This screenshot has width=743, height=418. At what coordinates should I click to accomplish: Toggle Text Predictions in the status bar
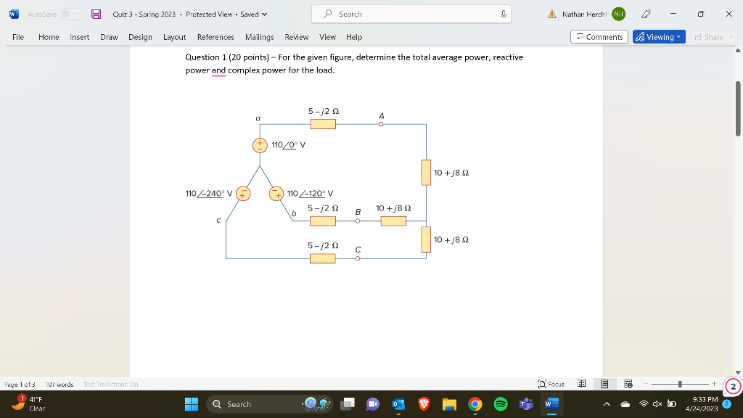[x=110, y=384]
